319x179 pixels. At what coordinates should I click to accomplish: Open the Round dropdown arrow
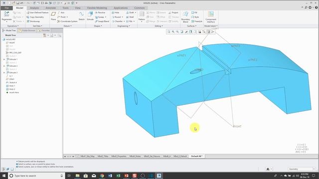(122, 17)
